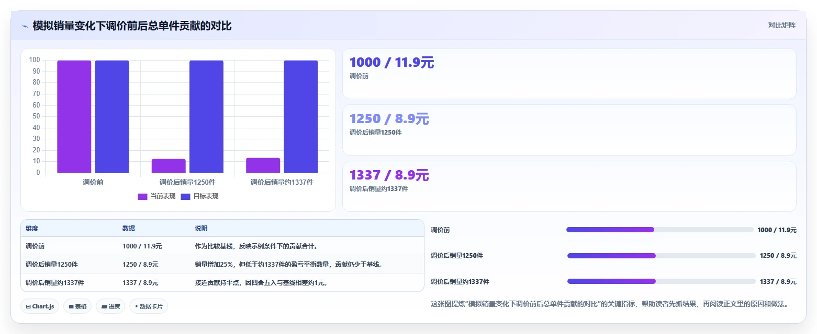
Task: Toggle the blue 目标表现 legend swatch
Action: 185,196
